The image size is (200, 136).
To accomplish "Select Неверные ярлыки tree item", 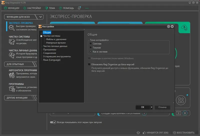I will click(x=56, y=43).
